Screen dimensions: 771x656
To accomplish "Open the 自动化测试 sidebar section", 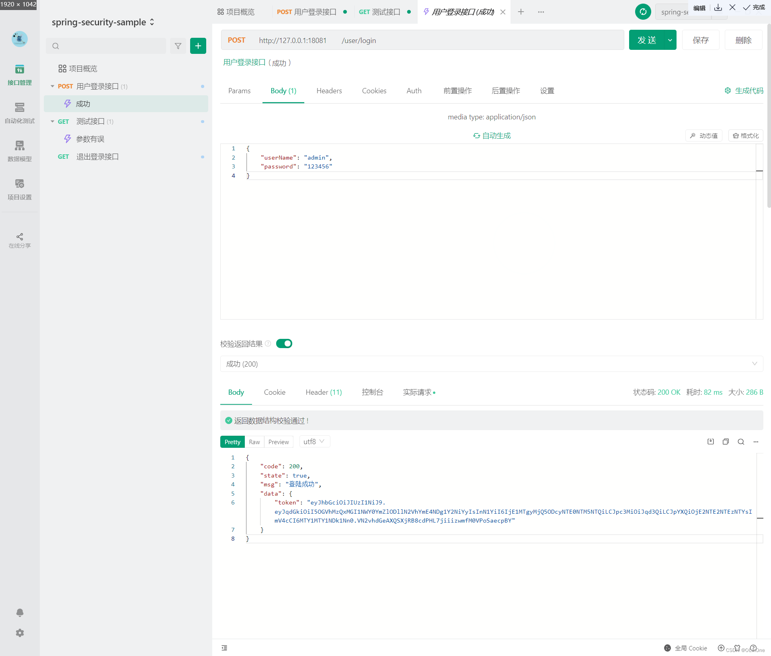I will tap(19, 113).
